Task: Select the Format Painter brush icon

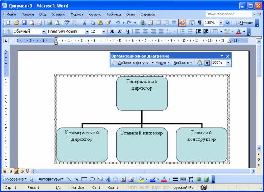Action: pyautogui.click(x=108, y=23)
